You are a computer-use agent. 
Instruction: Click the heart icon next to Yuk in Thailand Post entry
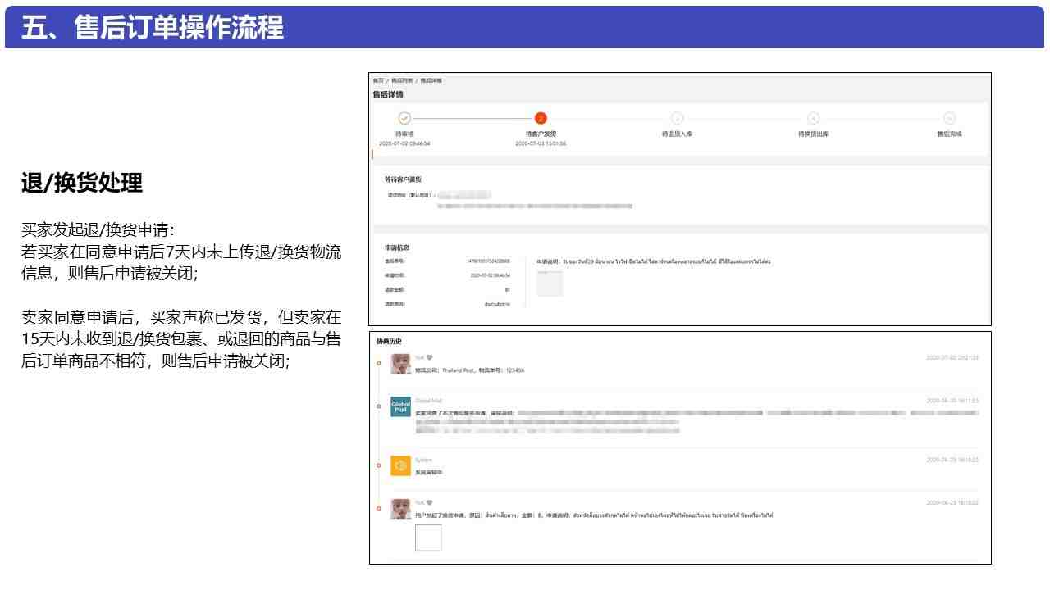pos(430,357)
